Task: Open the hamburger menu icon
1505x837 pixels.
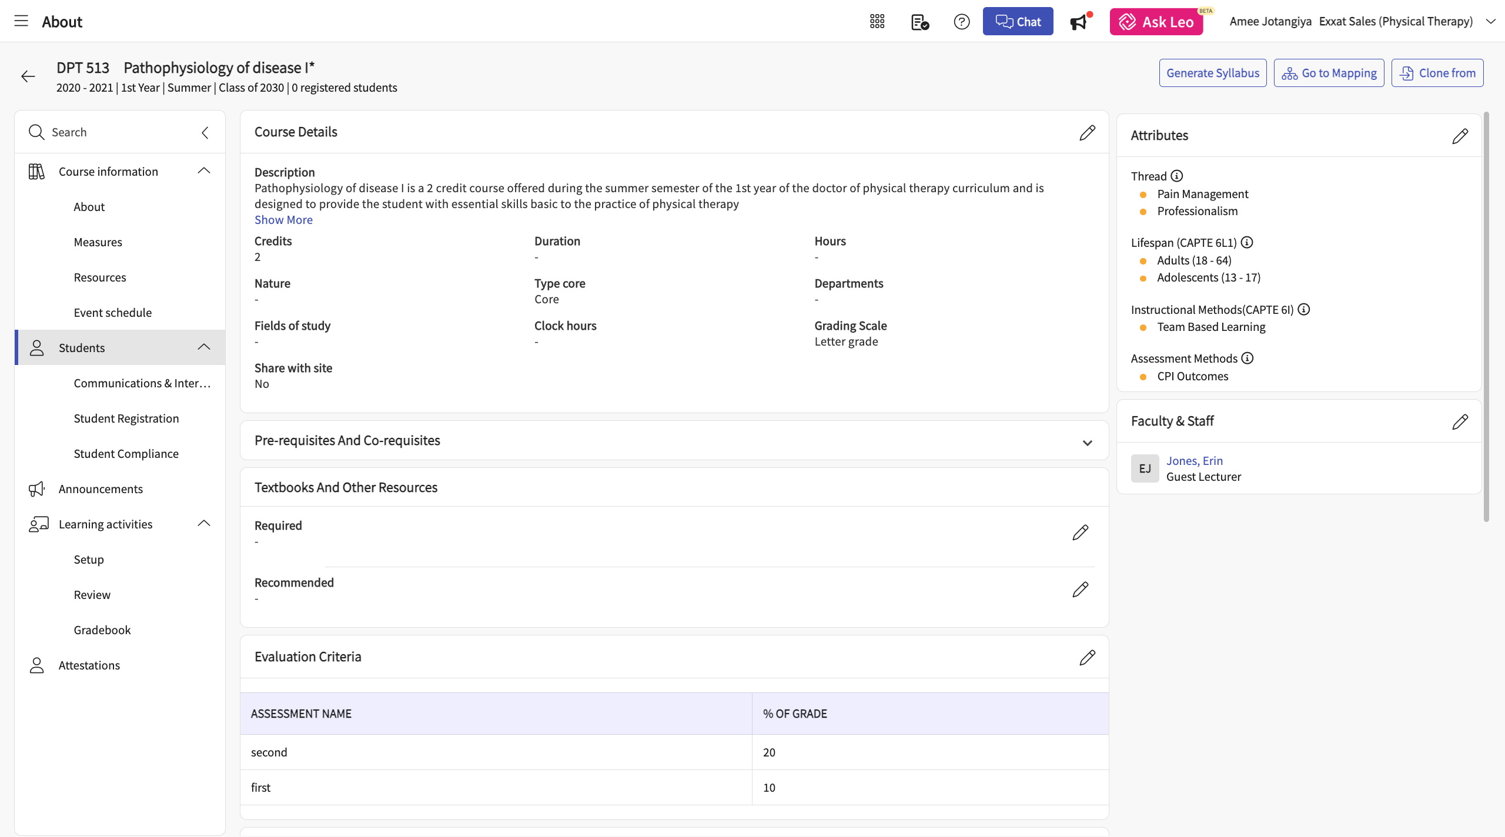Action: [21, 22]
